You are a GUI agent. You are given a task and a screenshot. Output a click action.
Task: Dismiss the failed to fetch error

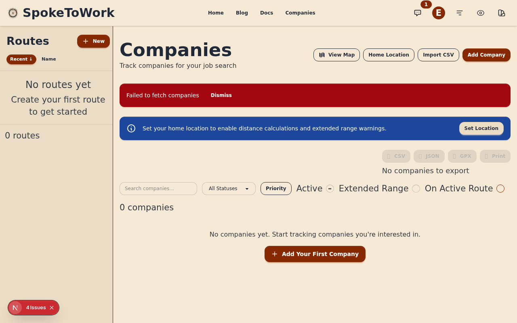click(x=221, y=95)
